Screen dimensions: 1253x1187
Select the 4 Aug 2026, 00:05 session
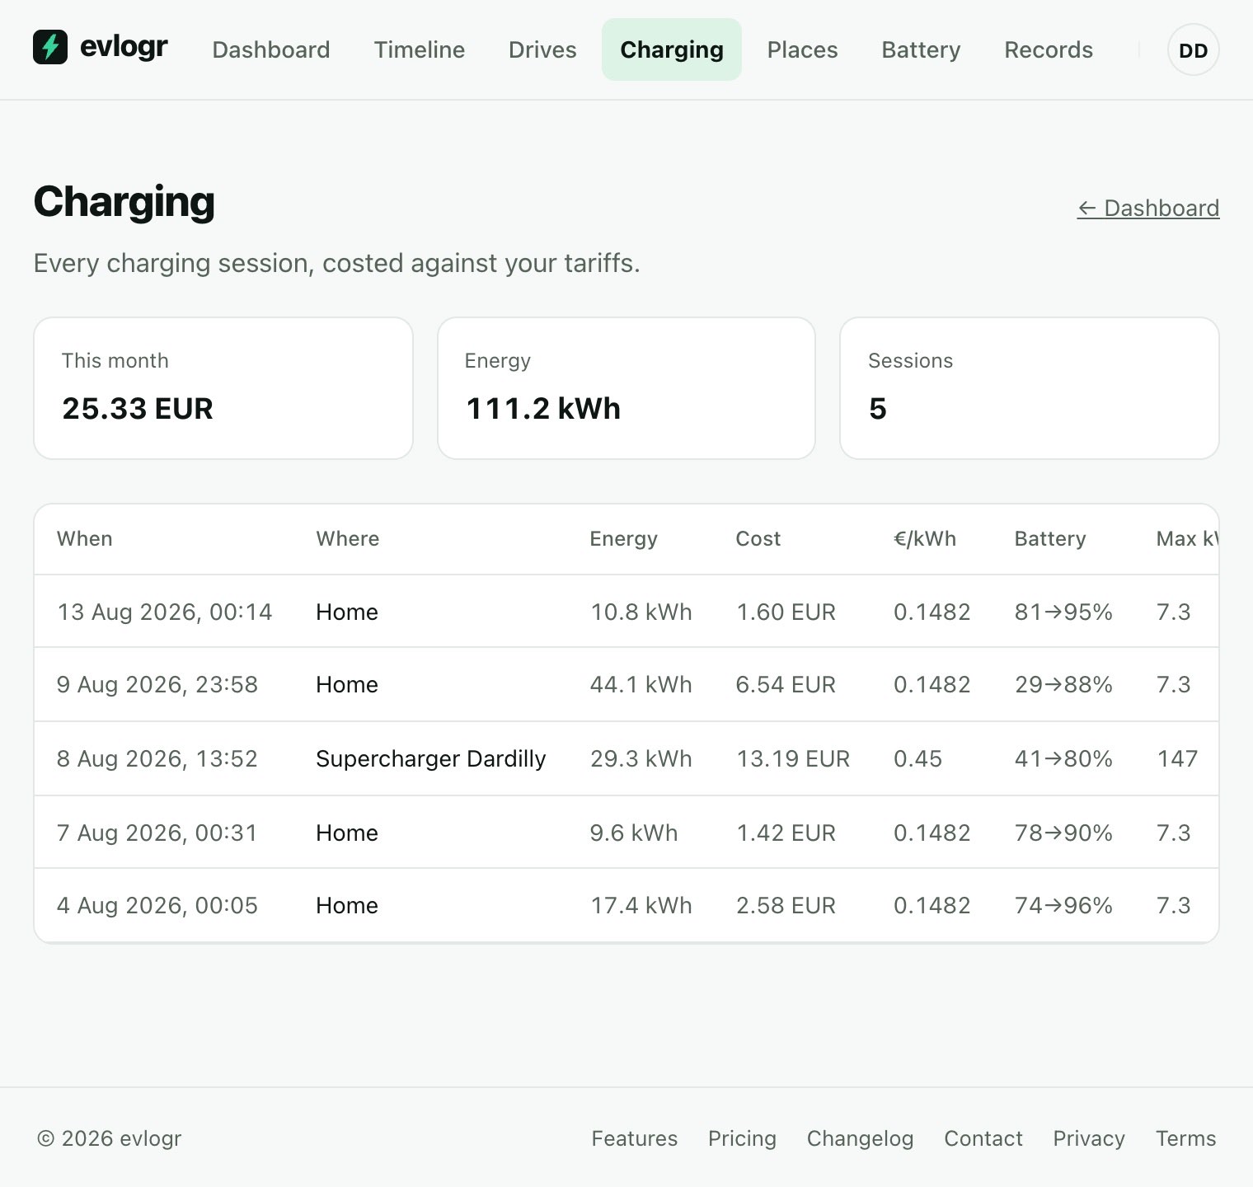click(x=626, y=905)
